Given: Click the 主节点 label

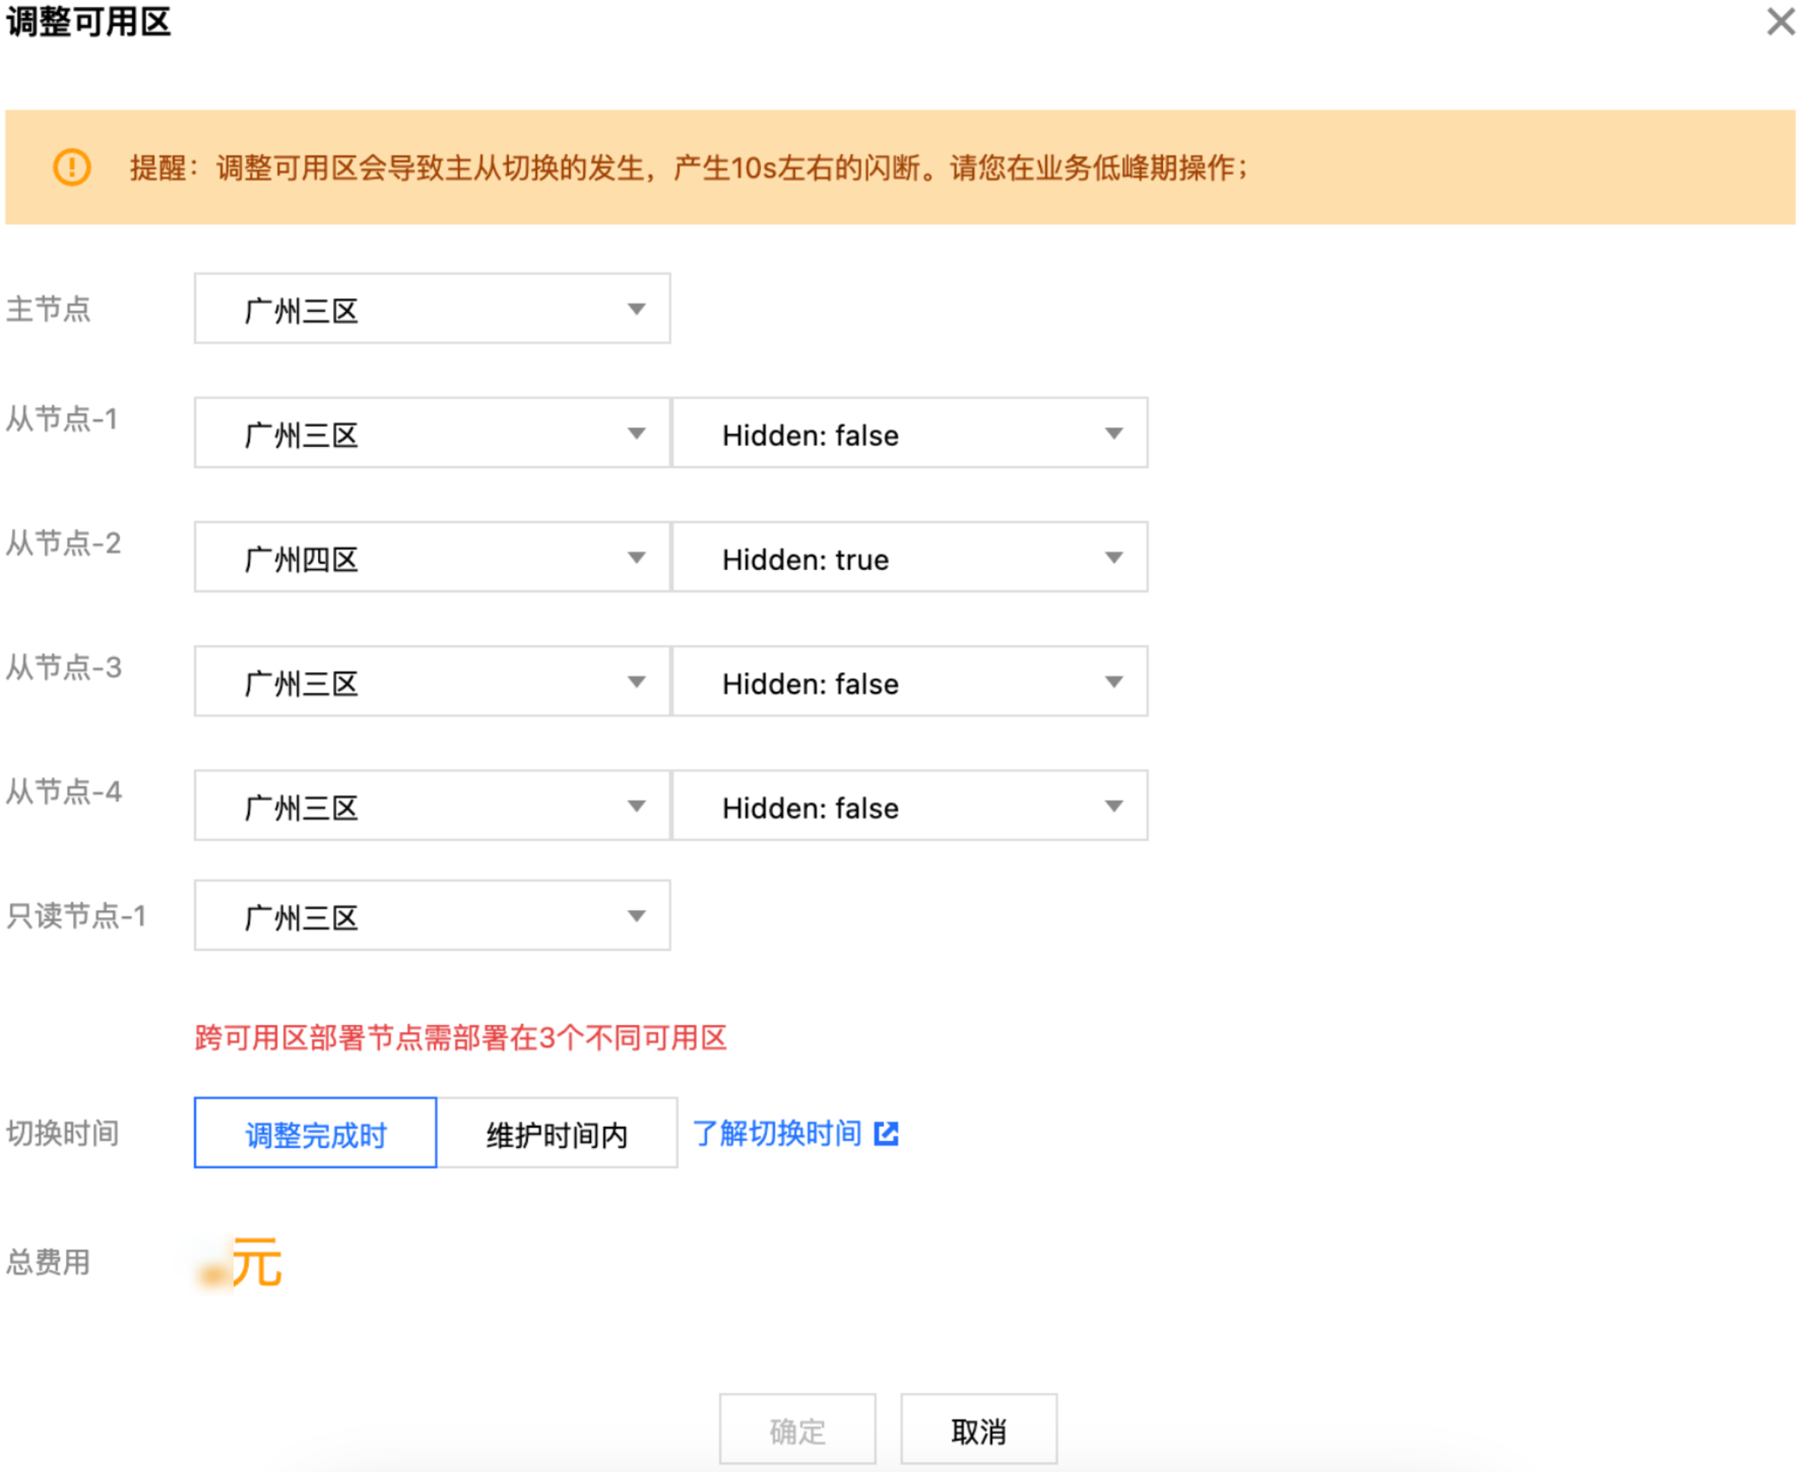Looking at the screenshot, I should [49, 309].
